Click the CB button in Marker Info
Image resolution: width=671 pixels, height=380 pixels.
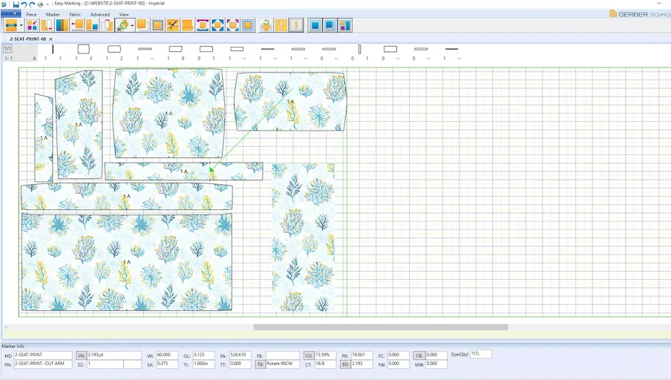click(x=419, y=356)
